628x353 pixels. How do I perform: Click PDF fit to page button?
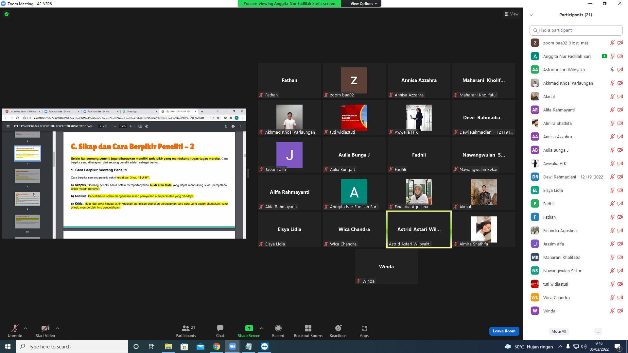[140, 126]
